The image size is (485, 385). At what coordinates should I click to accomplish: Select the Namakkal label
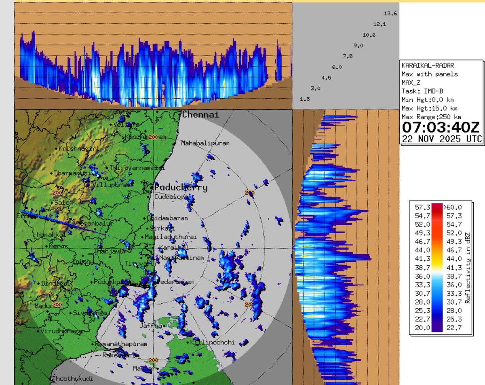[51, 235]
